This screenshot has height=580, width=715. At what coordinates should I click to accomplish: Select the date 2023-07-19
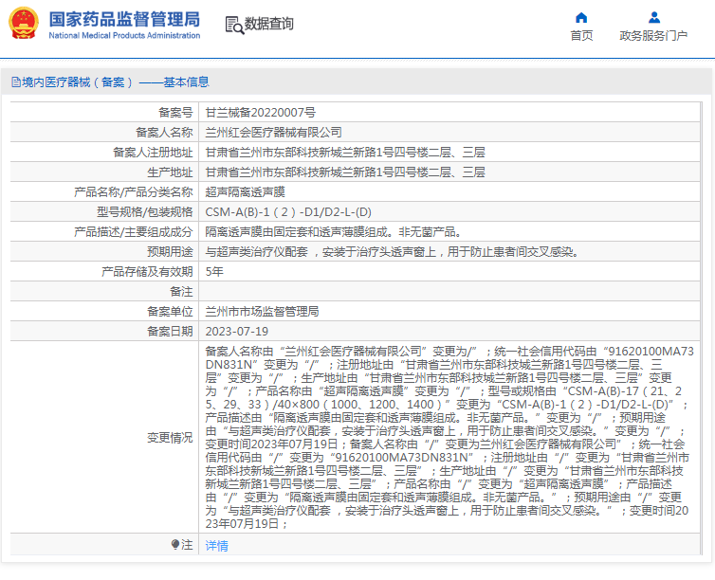click(x=237, y=332)
